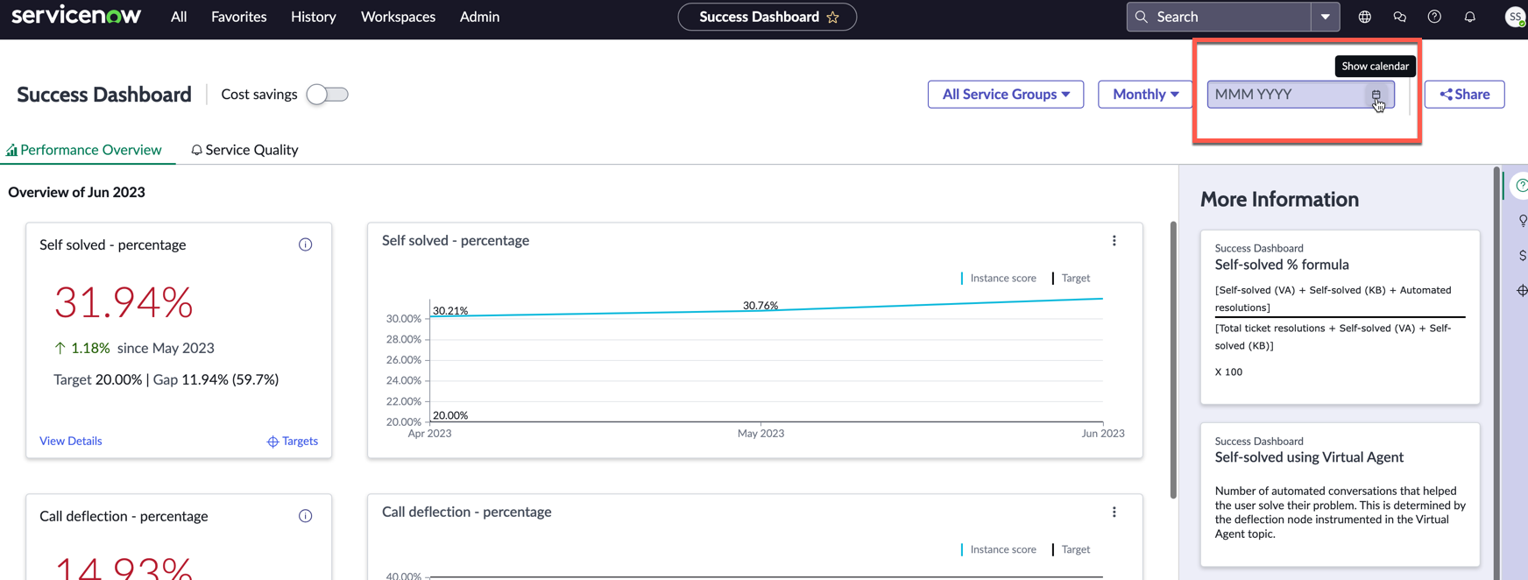The width and height of the screenshot is (1528, 580).
Task: Click the main content vertical scrollbar
Action: (1173, 359)
